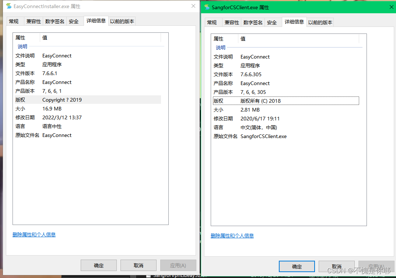
Task: Click 删除属性和个人信息 link in EasyConnectInstaller window
Action: tap(34, 235)
